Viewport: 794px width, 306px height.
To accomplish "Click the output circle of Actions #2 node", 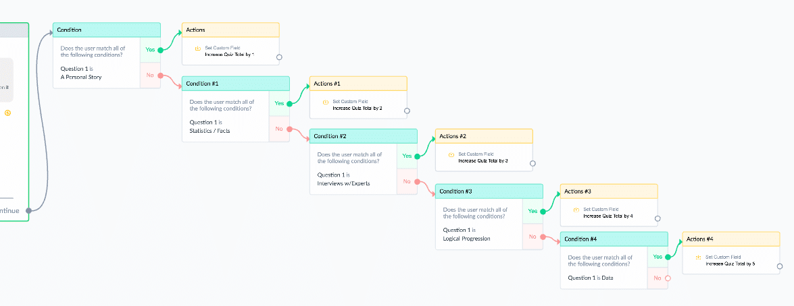I will (x=532, y=164).
